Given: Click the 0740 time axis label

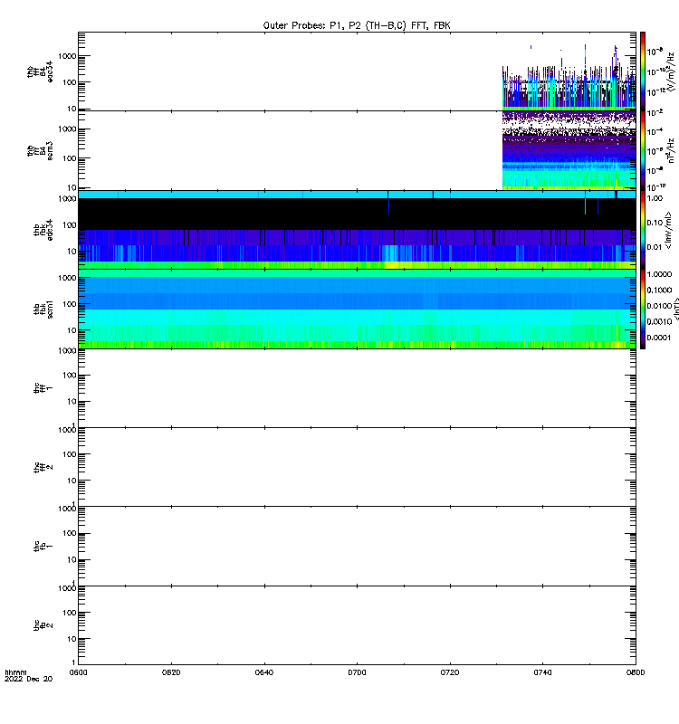Looking at the screenshot, I should tap(542, 672).
